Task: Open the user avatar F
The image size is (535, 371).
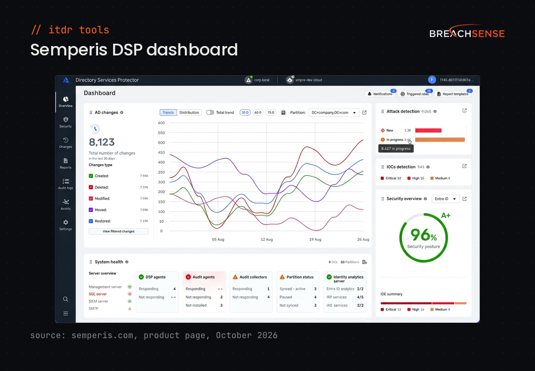Action: pyautogui.click(x=432, y=80)
